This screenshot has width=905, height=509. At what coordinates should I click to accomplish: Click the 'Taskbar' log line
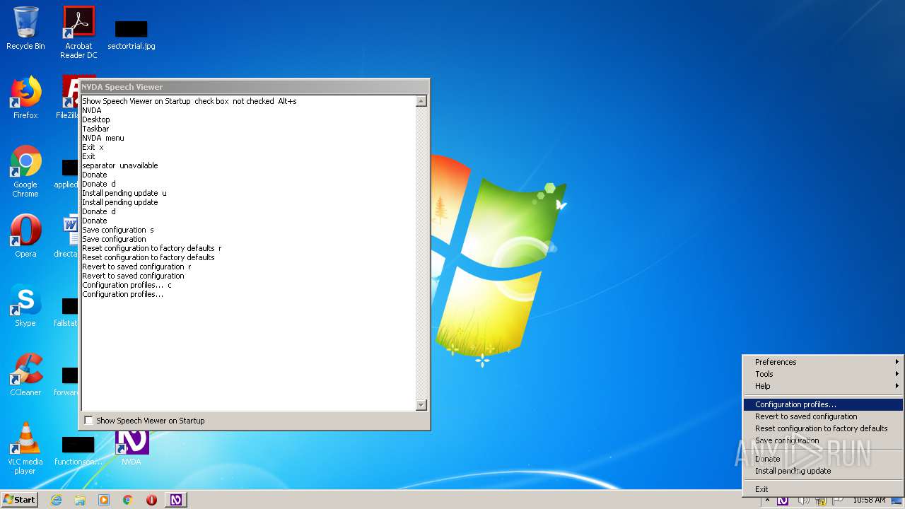[95, 129]
